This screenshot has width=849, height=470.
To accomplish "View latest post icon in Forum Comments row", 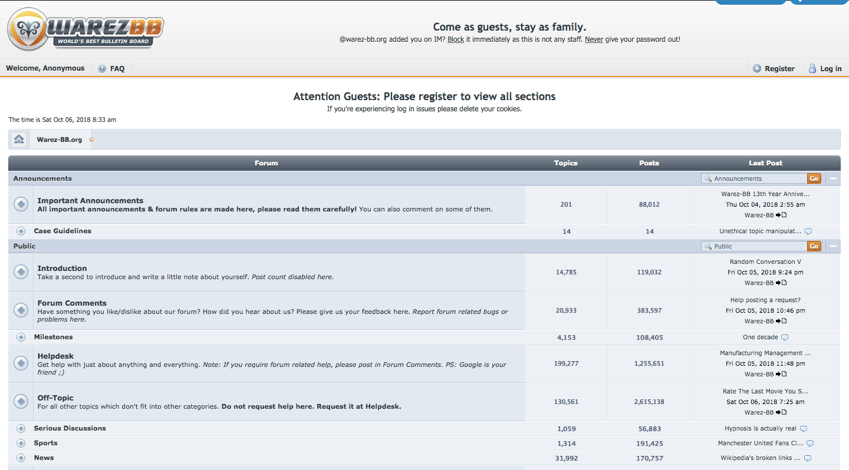I will click(781, 321).
